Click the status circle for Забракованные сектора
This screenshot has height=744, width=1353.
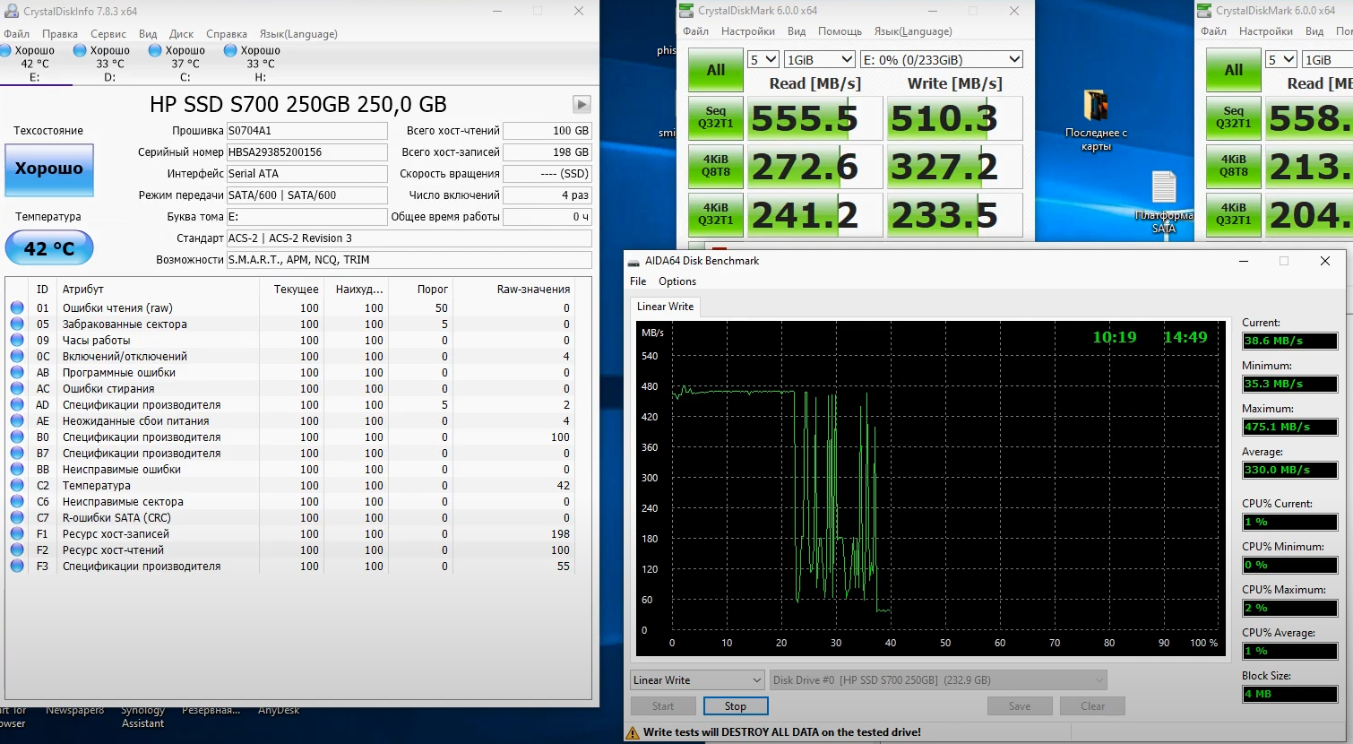click(17, 324)
